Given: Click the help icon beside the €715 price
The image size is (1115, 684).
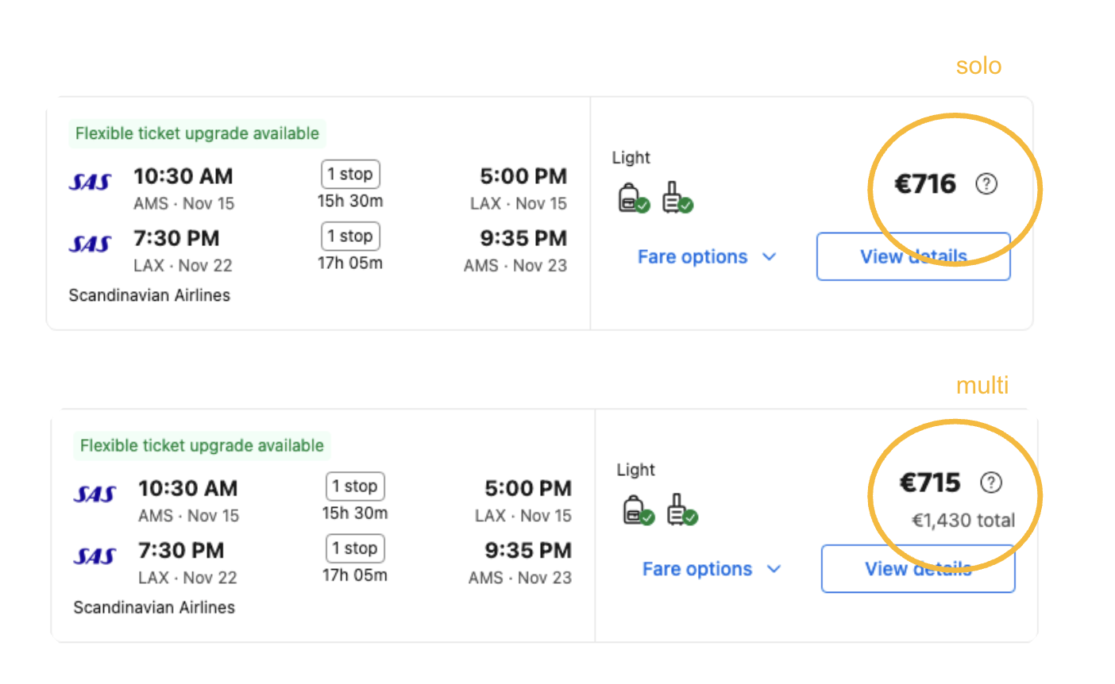Looking at the screenshot, I should pos(990,482).
